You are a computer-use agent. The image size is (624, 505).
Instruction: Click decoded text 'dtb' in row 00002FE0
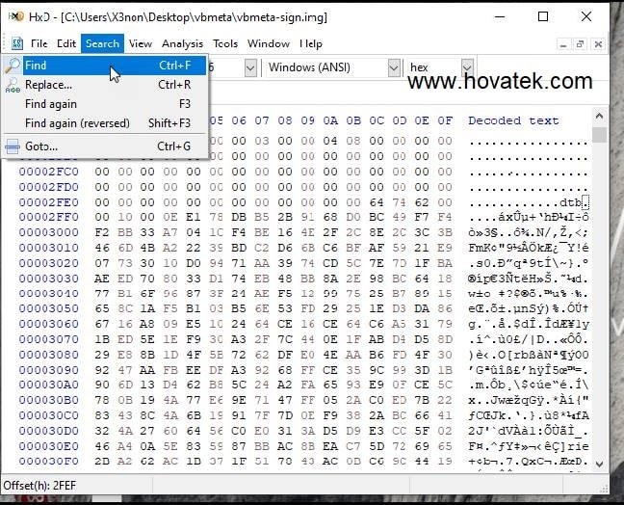(x=570, y=202)
